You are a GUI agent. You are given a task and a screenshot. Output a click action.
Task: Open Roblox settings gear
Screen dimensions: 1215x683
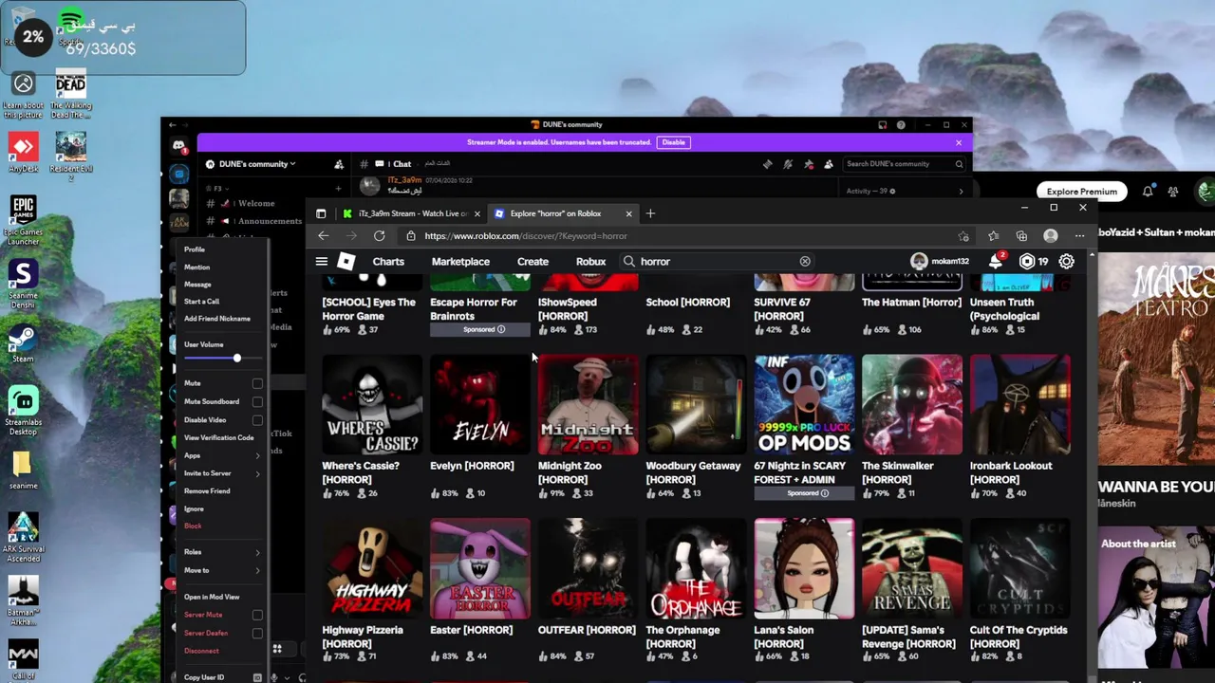click(x=1066, y=261)
